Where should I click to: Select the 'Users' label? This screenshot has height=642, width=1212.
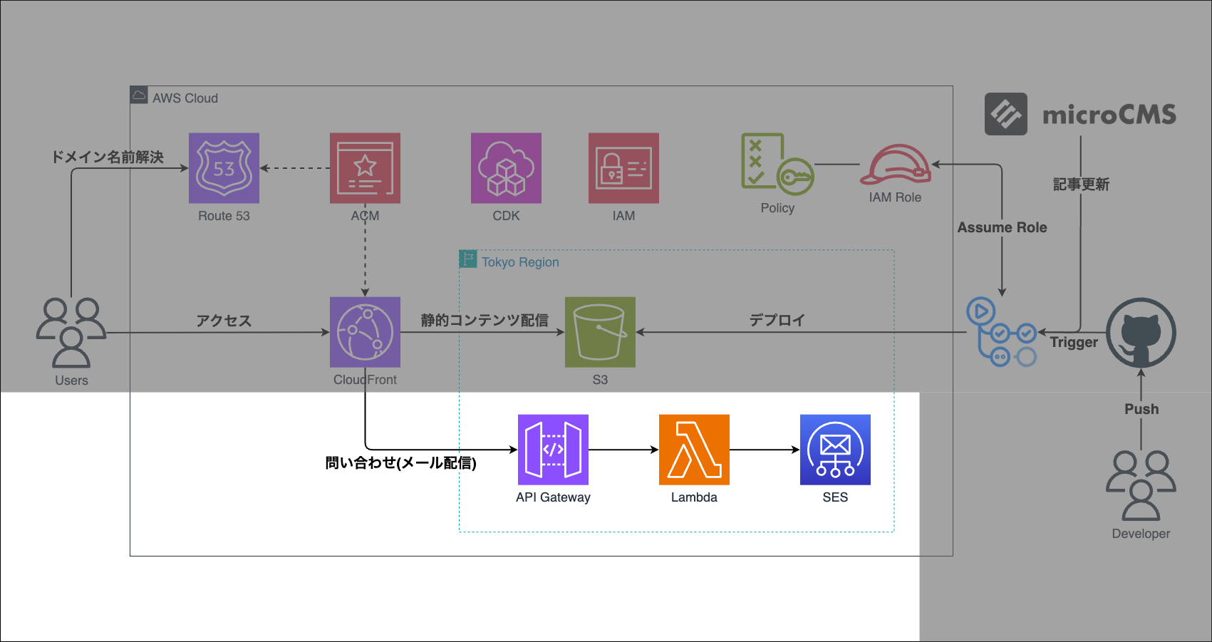pos(71,380)
